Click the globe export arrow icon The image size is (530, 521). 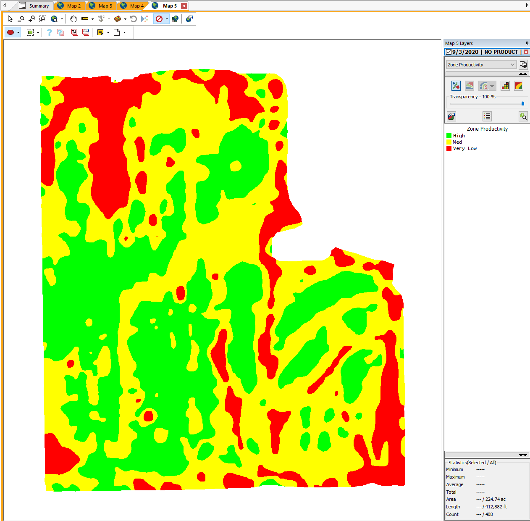(189, 19)
